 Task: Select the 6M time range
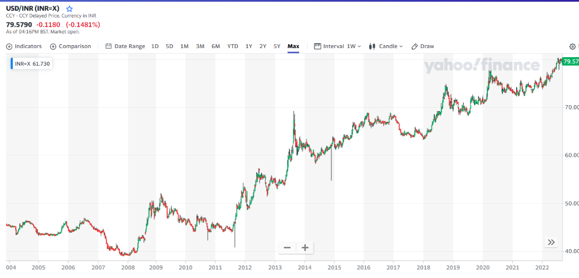pos(215,46)
